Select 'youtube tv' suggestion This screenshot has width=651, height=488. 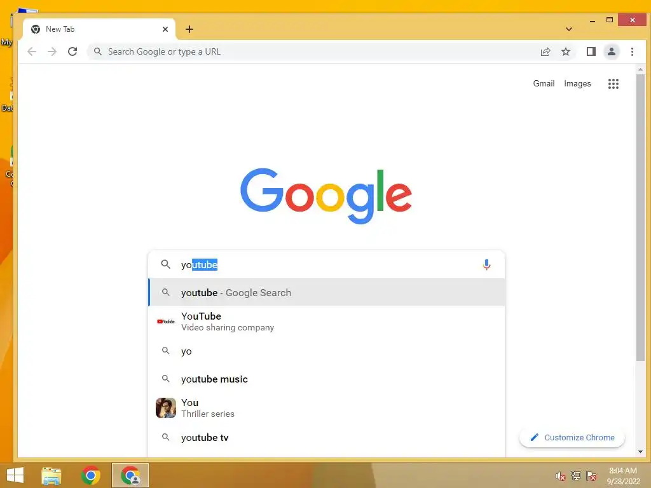tap(327, 437)
